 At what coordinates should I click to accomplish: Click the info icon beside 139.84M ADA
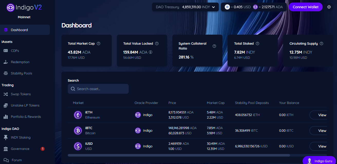(151, 52)
